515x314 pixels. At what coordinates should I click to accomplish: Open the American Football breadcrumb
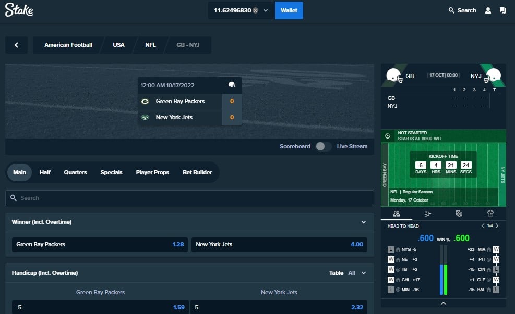tap(68, 45)
